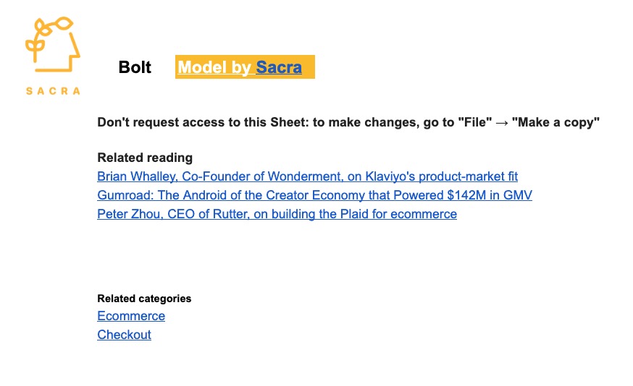Open the blue Sacra link in the banner

[x=279, y=67]
